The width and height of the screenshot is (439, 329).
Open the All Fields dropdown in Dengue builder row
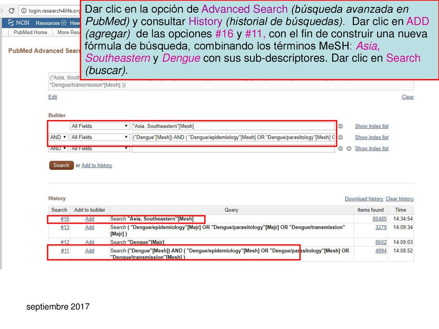click(99, 138)
